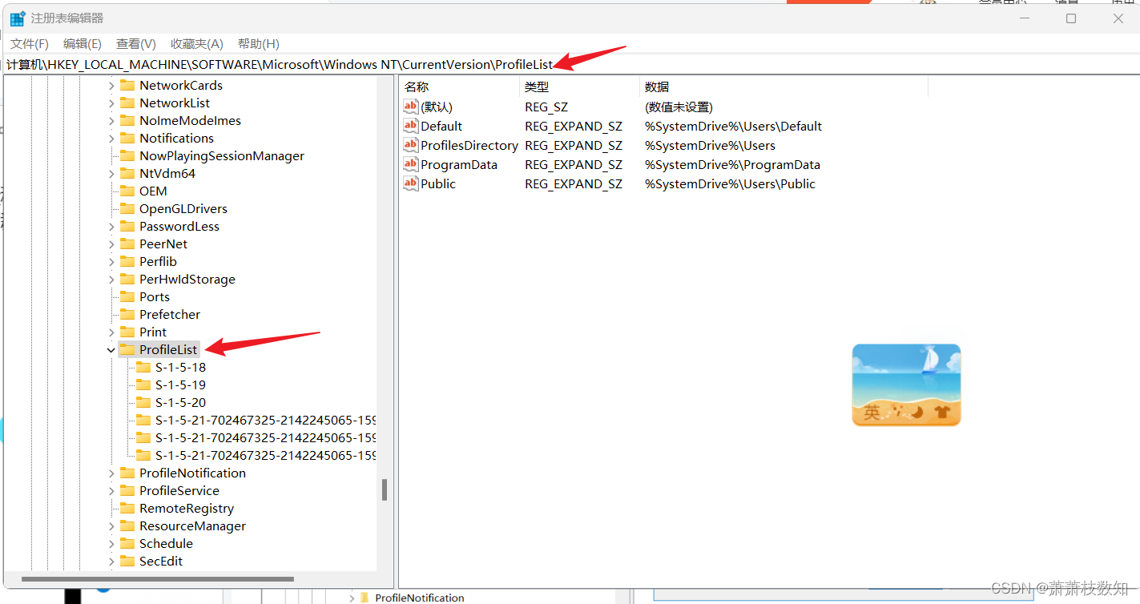
Task: Select the RemoteRegistry folder icon
Action: (x=127, y=508)
